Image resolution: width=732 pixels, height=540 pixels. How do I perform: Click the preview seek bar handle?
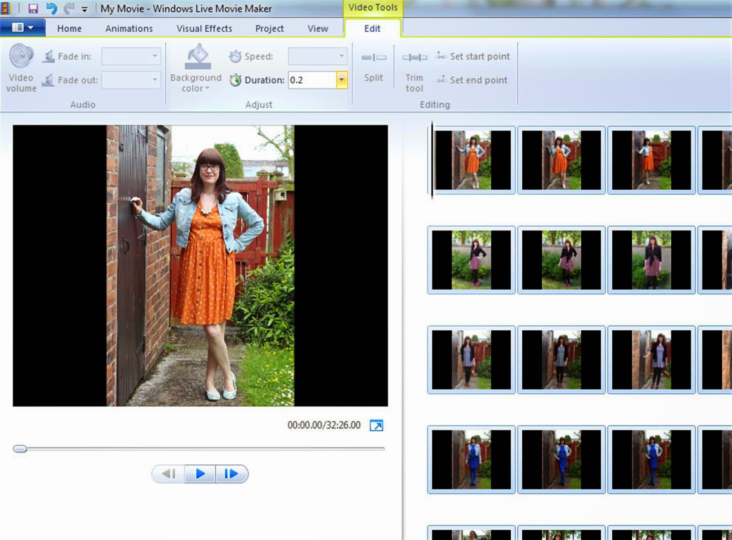tap(20, 448)
